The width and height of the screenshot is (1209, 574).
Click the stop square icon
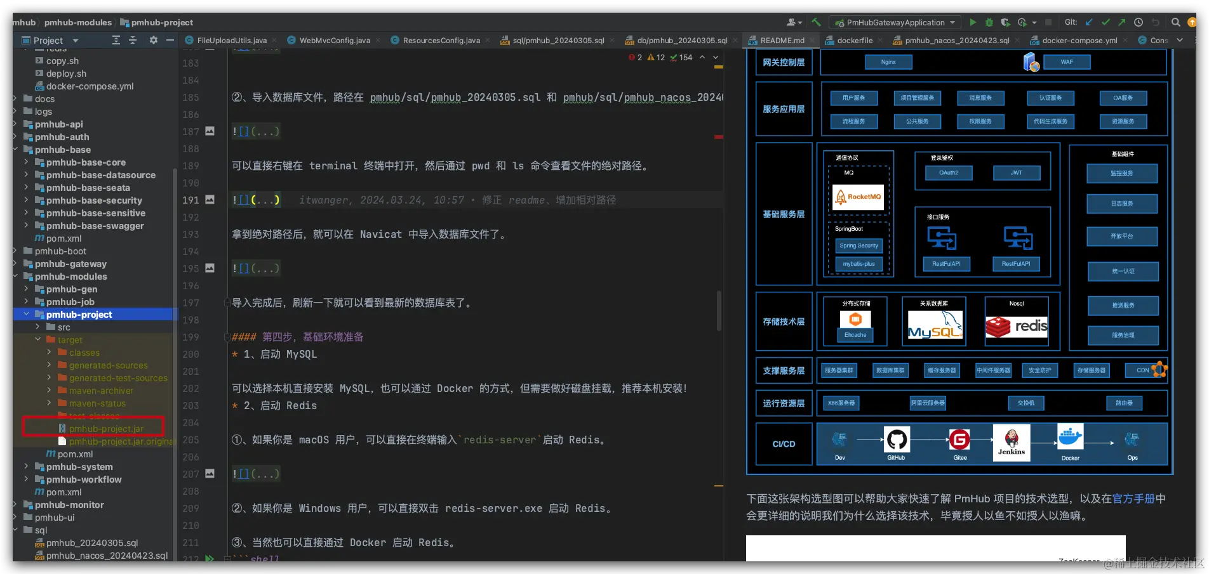coord(1048,22)
